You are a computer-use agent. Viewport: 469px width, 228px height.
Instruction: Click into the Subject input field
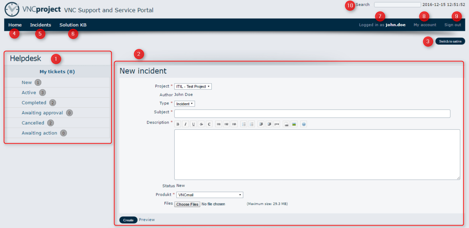point(312,114)
